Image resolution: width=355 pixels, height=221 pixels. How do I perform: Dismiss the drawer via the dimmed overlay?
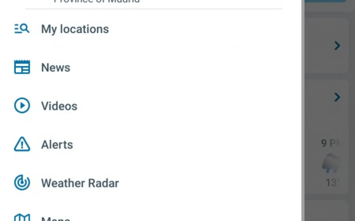[x=328, y=123]
